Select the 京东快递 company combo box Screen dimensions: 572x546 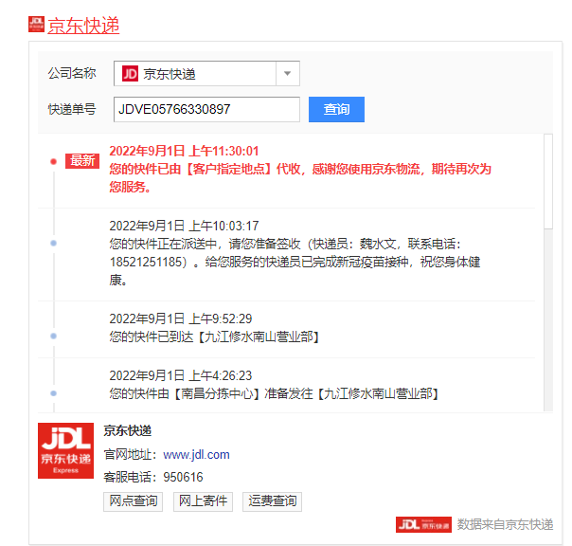(206, 73)
